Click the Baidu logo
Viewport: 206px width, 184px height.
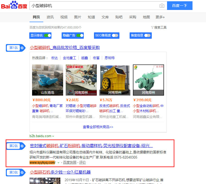click(14, 5)
